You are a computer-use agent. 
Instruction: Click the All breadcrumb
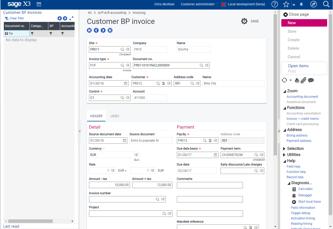pos(90,13)
